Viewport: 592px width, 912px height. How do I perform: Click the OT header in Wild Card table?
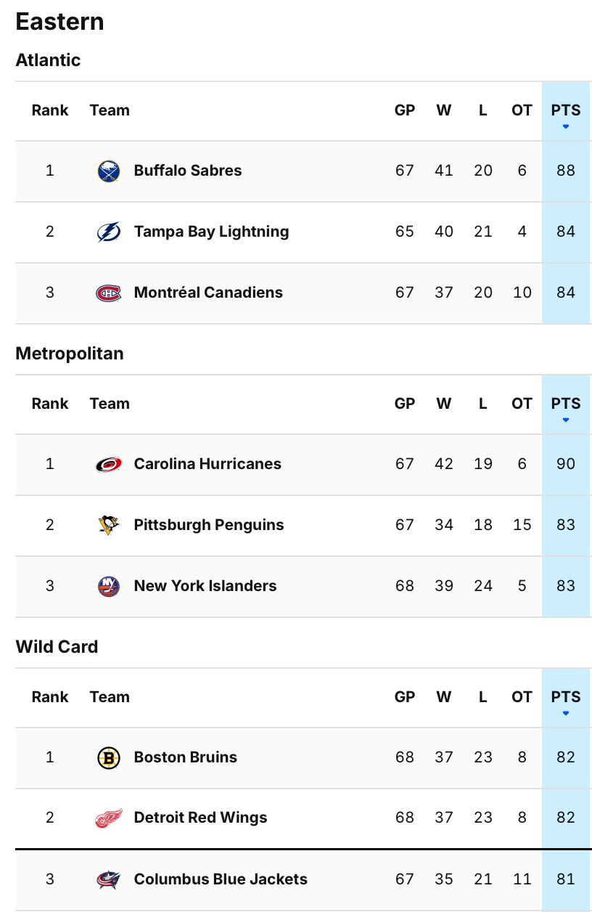522,697
